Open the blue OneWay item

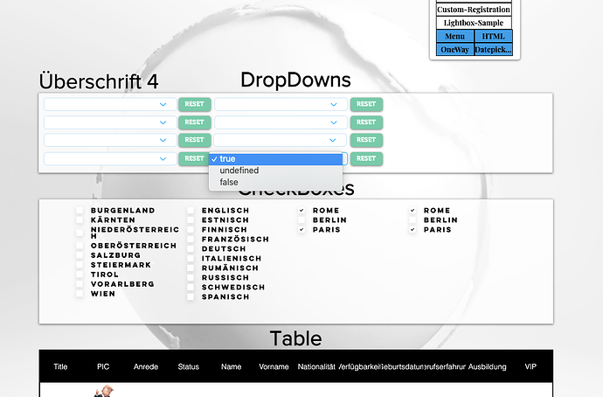point(455,50)
